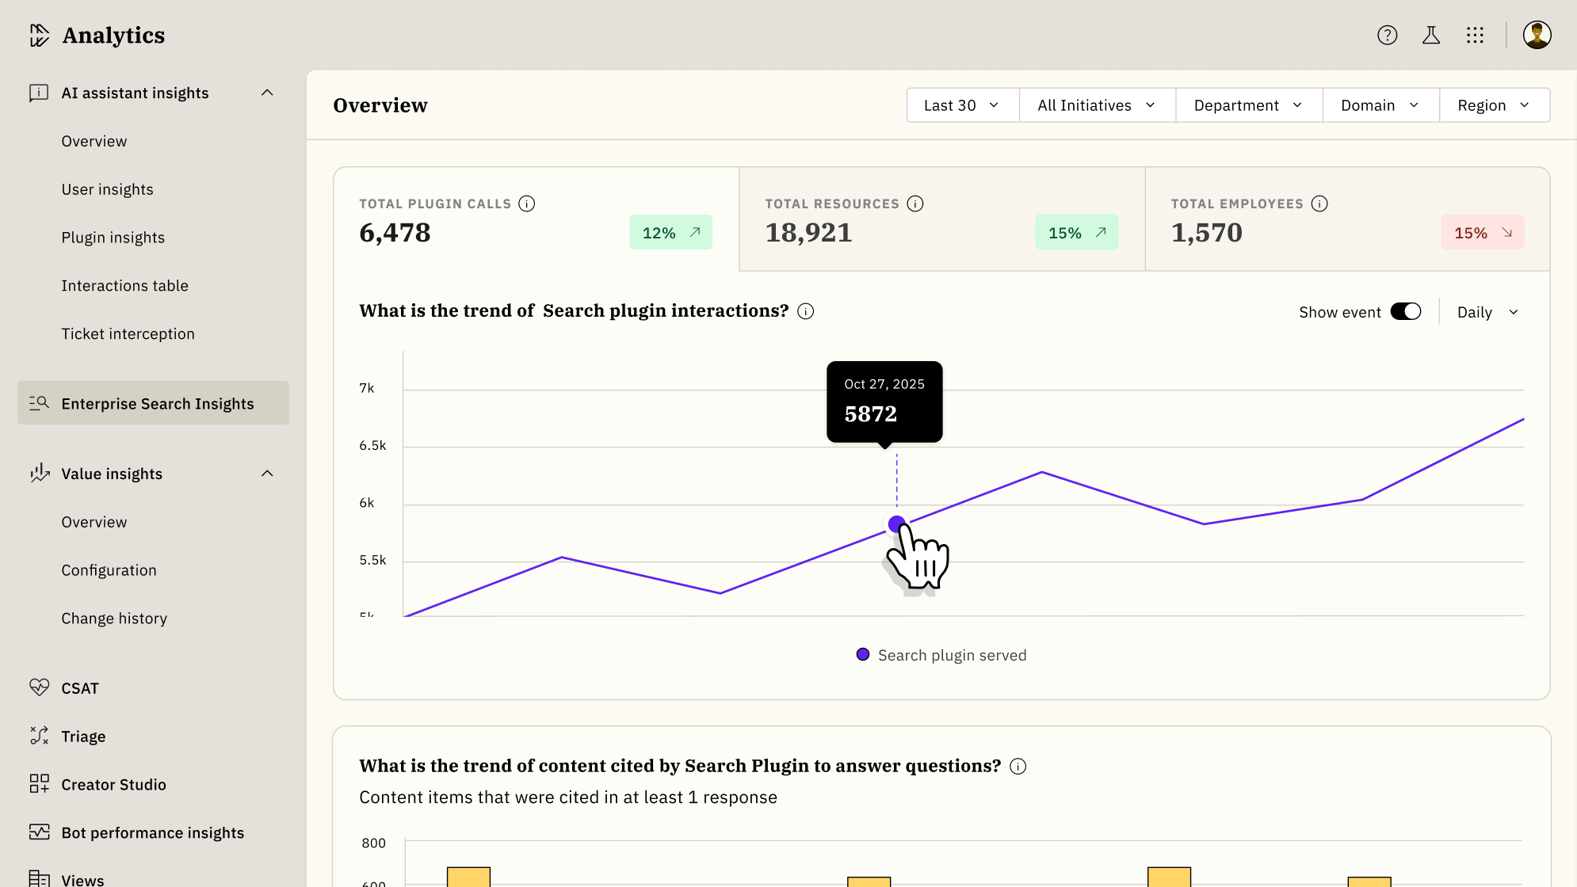Open the Last 30 date range dropdown
1577x887 pixels.
961,105
